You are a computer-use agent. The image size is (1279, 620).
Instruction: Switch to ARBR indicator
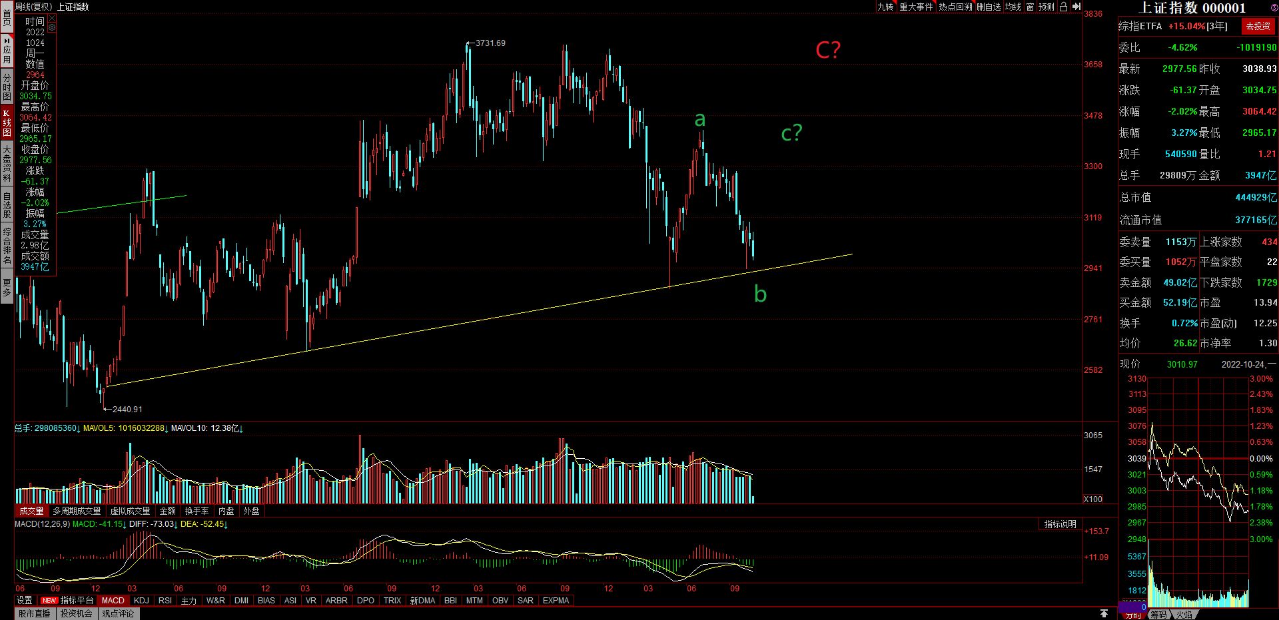[x=336, y=600]
